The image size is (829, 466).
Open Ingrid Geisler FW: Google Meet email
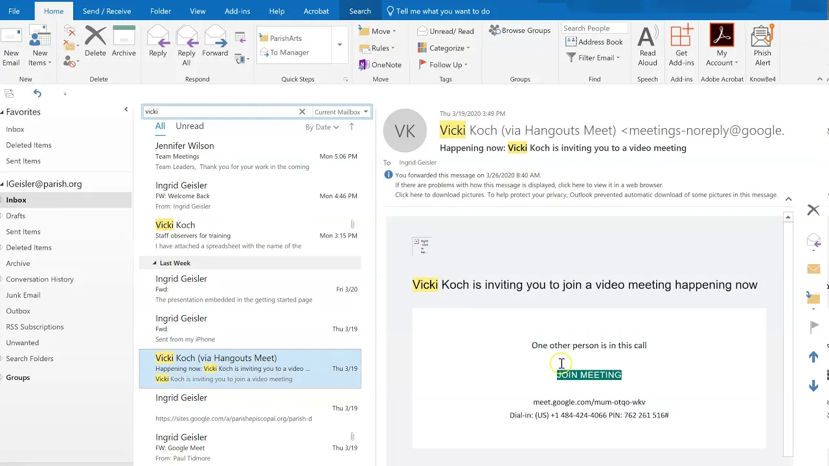pos(250,447)
